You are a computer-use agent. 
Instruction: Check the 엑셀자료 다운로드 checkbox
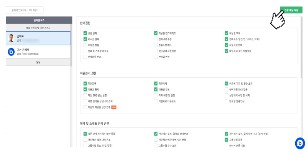coord(156,101)
